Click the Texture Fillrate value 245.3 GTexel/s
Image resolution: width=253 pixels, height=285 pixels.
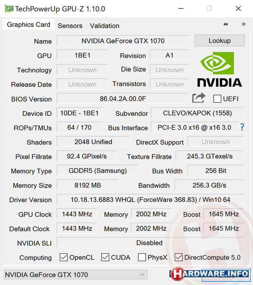pyautogui.click(x=210, y=156)
